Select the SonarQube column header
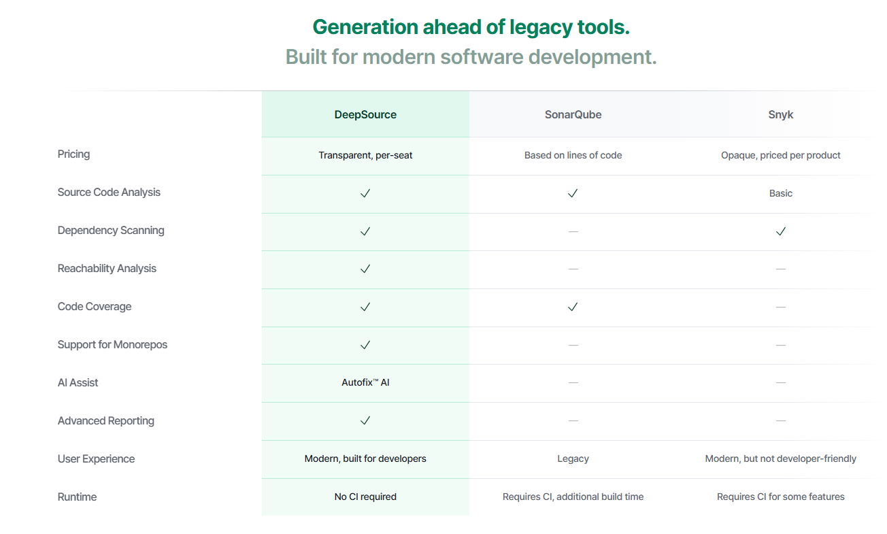Screen dimensions: 887x534 click(573, 114)
